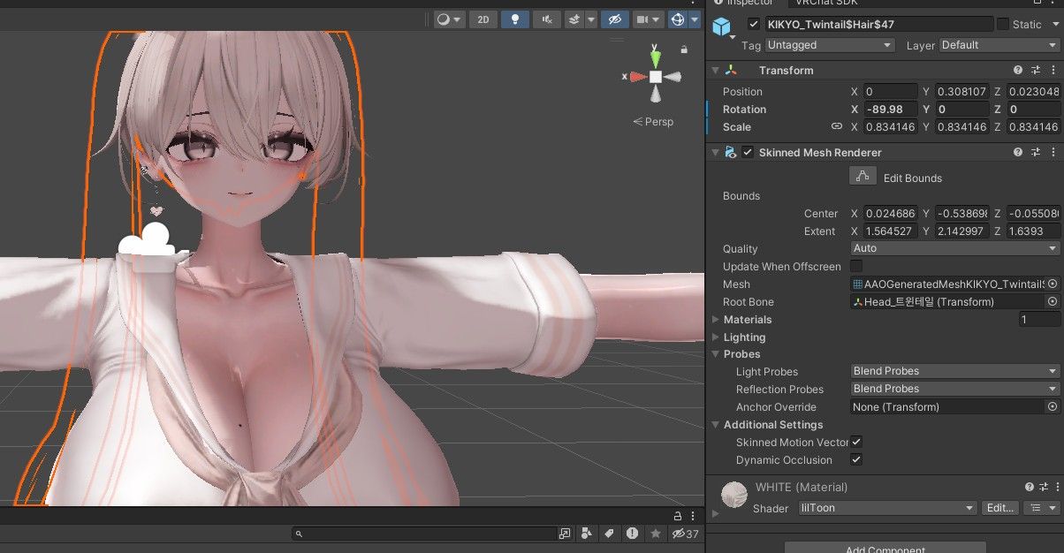Disable the Skinned Mesh Renderer checkbox

[749, 153]
